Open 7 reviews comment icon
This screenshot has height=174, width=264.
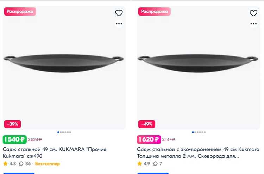pyautogui.click(x=156, y=164)
